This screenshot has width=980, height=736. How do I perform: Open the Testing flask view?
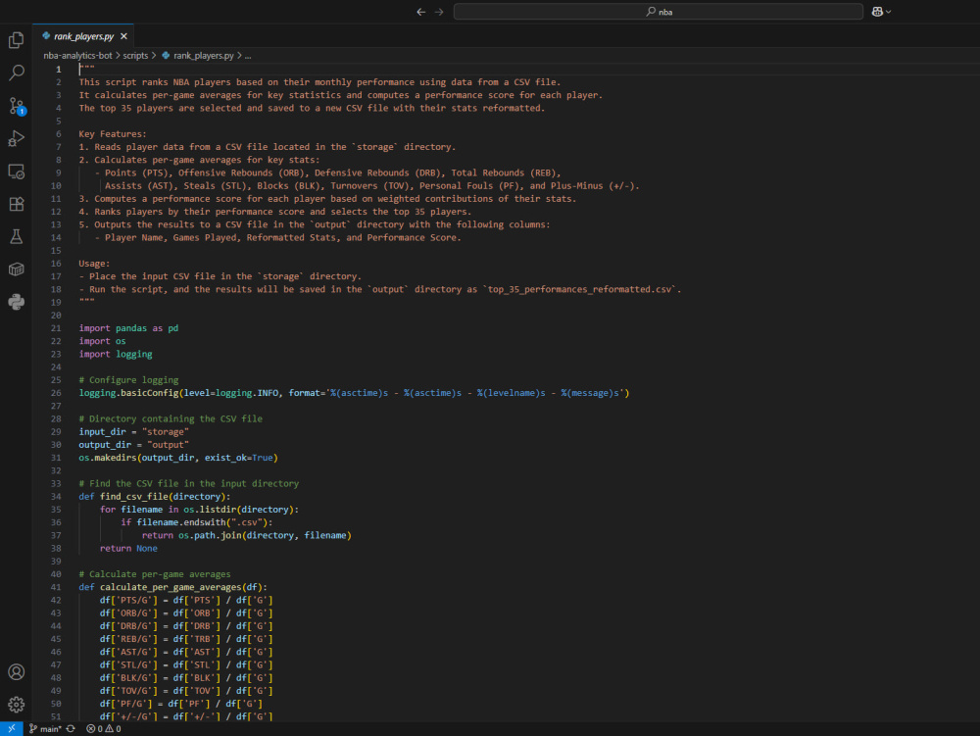17,236
